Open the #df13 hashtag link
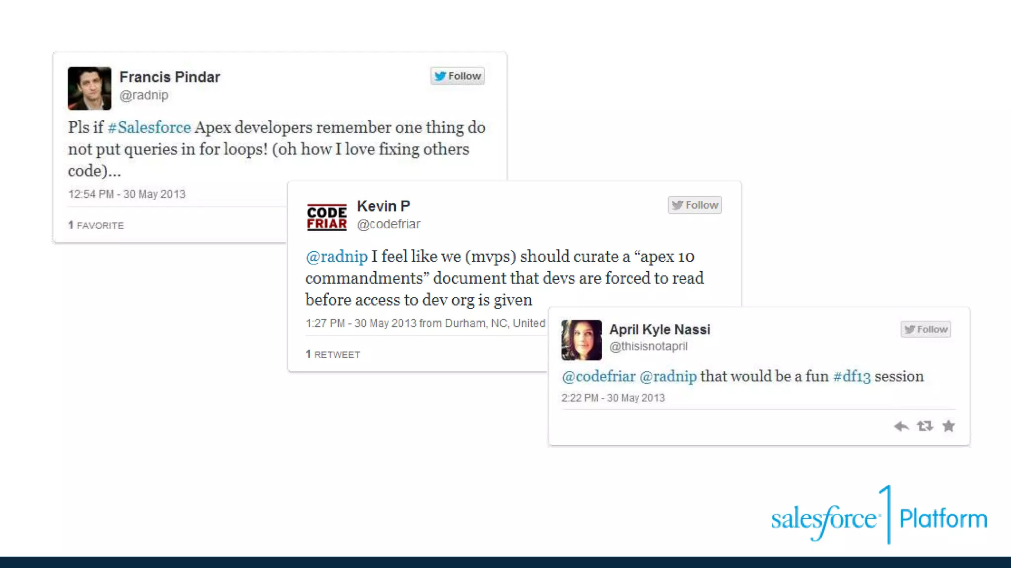Viewport: 1011px width, 568px height. (852, 377)
